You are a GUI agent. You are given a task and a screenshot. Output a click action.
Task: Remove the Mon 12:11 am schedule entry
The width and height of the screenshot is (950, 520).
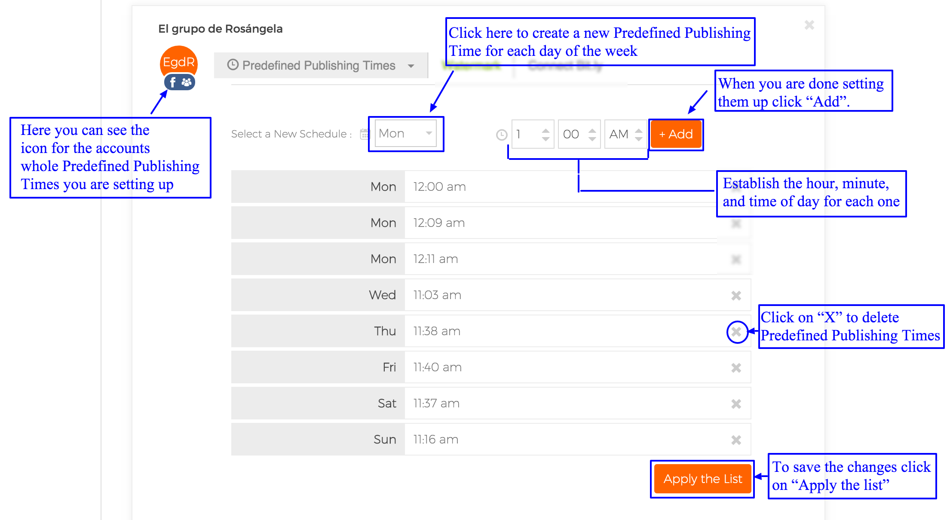click(736, 260)
